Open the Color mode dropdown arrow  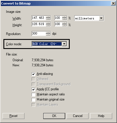(64, 44)
